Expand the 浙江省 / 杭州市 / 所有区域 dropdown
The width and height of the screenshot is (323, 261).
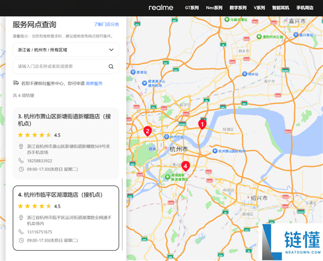[x=66, y=50]
